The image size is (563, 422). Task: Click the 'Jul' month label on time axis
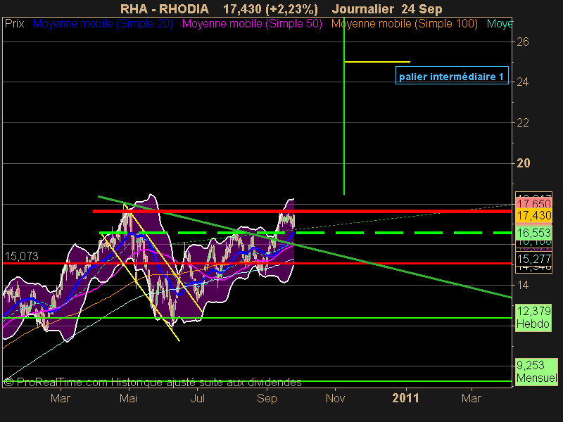click(x=198, y=398)
